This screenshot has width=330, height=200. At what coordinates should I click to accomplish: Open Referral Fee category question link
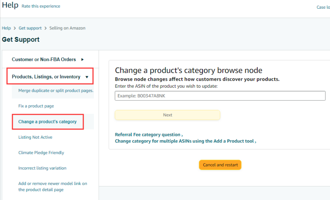(147, 135)
